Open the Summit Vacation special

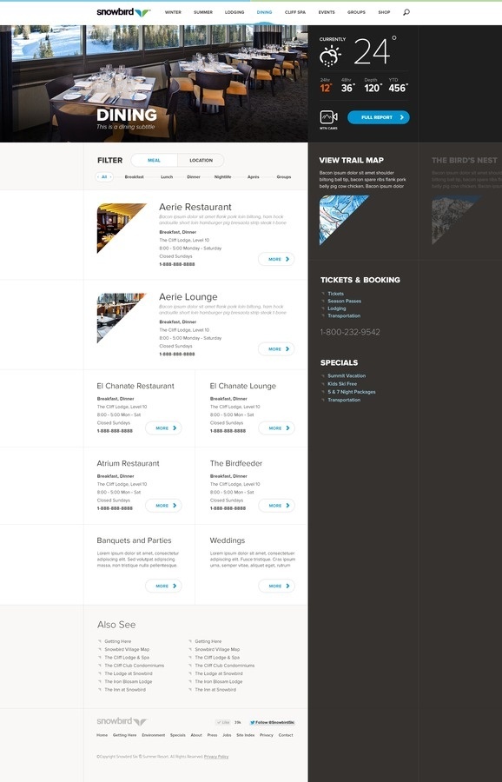[347, 375]
